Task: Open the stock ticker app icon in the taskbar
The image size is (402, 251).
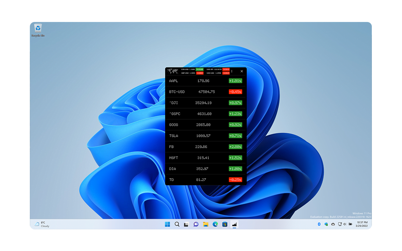Action: [x=234, y=224]
